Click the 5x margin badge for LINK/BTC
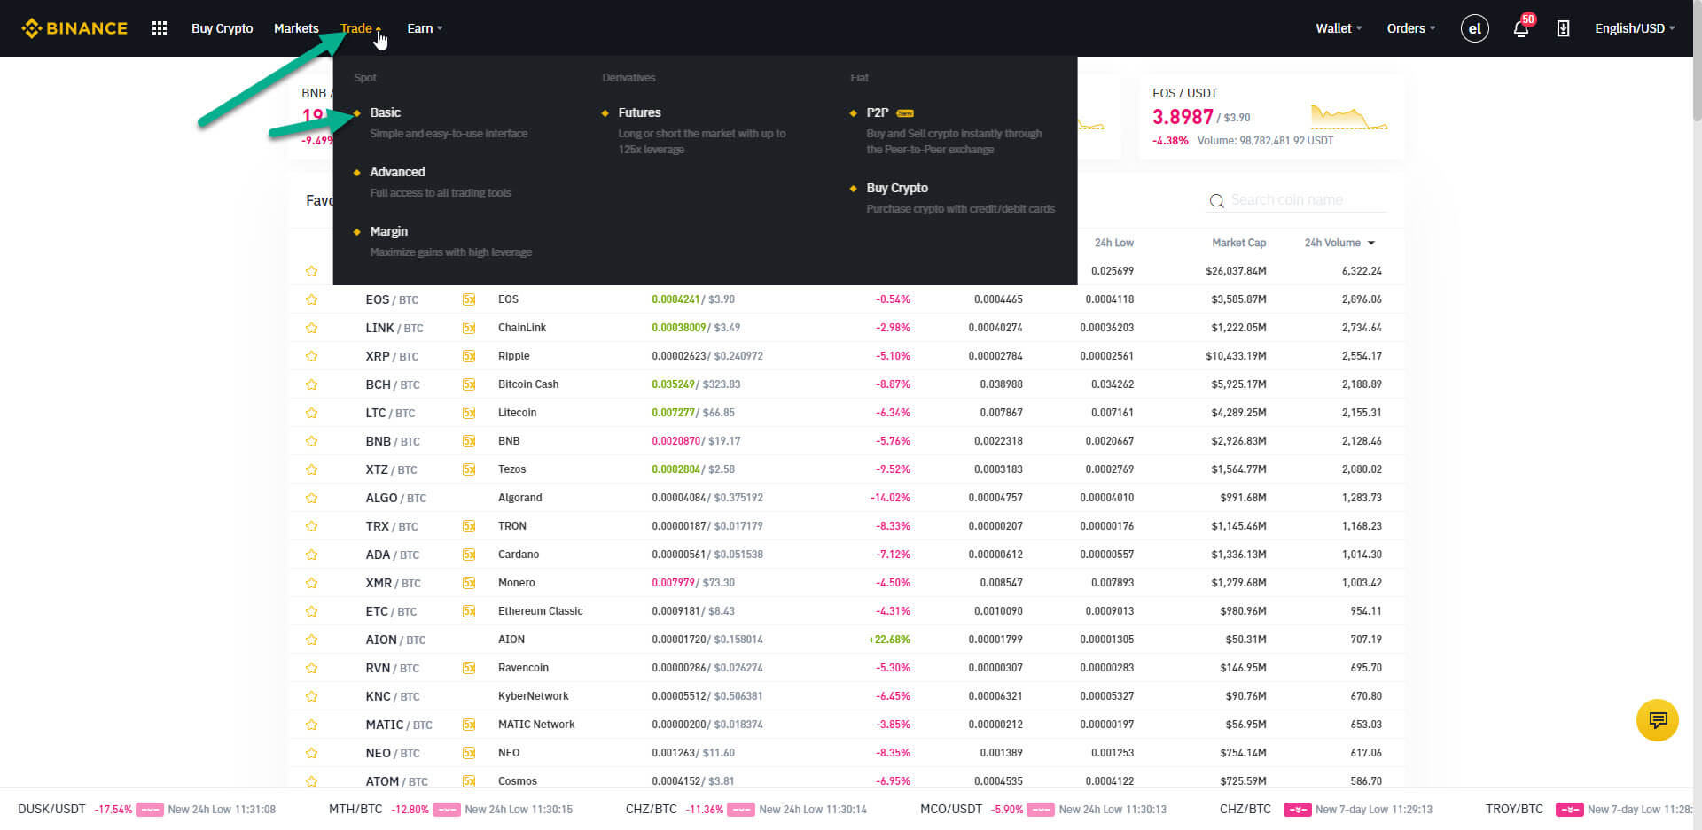The image size is (1702, 830). point(469,328)
